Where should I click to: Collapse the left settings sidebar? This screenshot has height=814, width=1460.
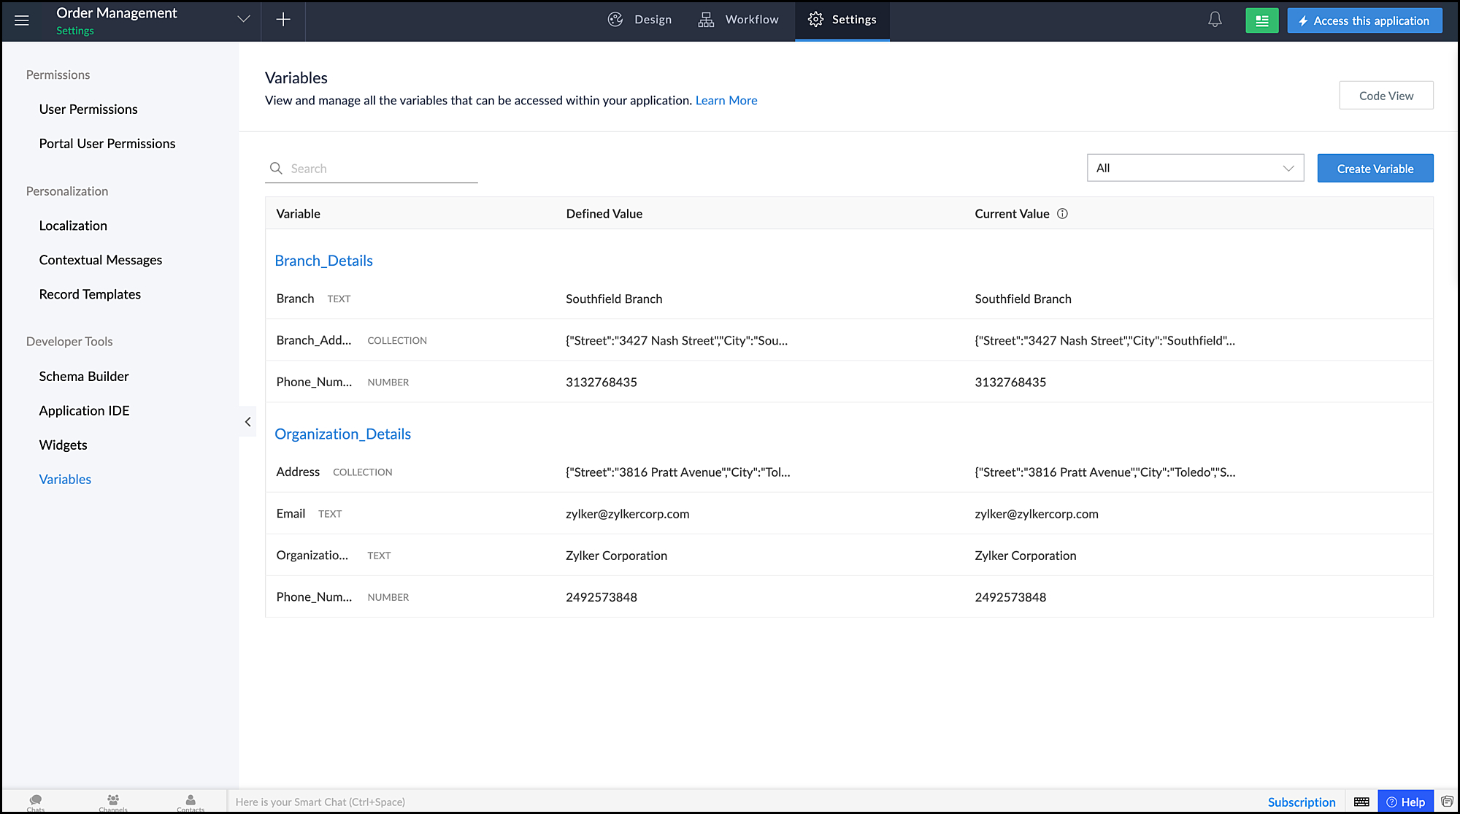coord(248,422)
